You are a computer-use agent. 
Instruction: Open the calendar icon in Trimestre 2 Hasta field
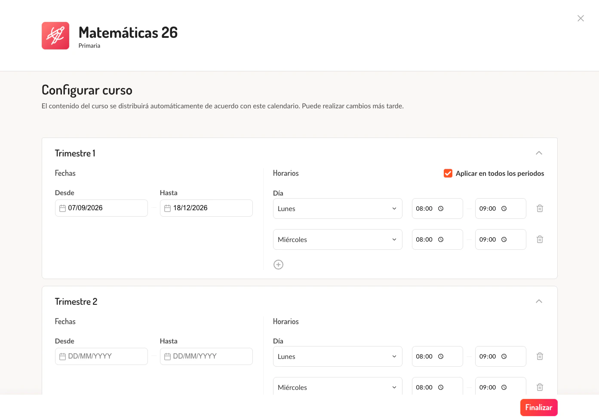(x=167, y=356)
